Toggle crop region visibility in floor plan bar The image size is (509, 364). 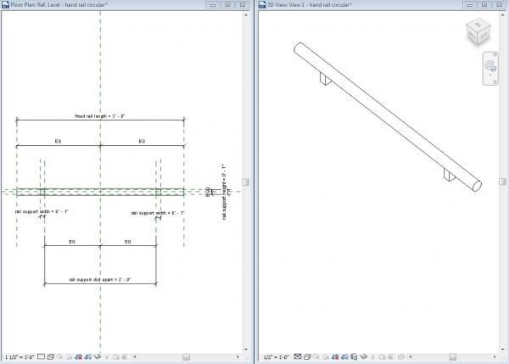point(88,357)
